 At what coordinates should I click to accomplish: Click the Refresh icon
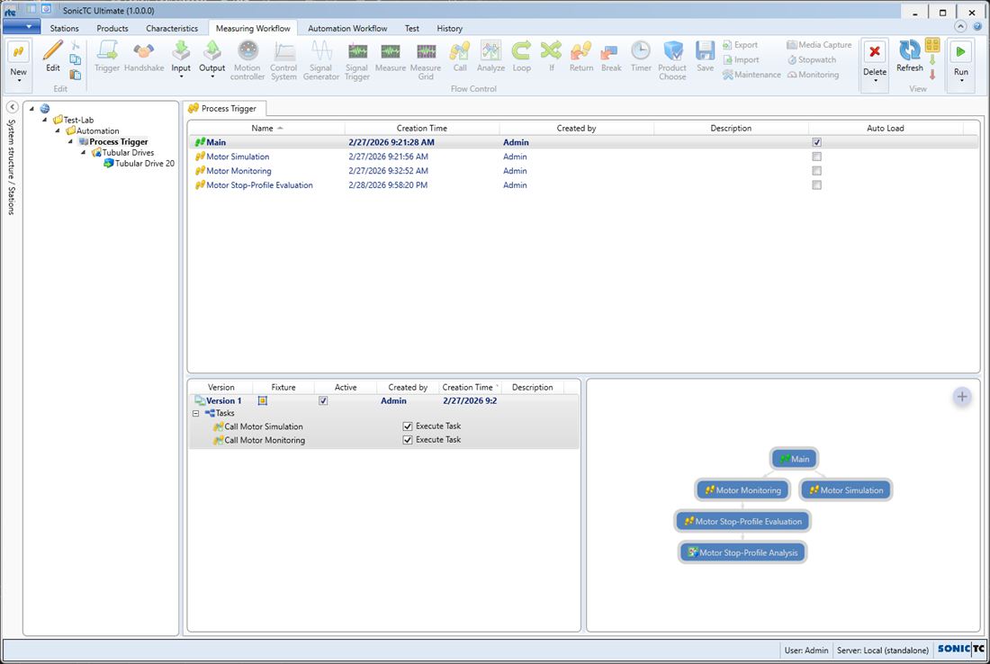(x=910, y=50)
